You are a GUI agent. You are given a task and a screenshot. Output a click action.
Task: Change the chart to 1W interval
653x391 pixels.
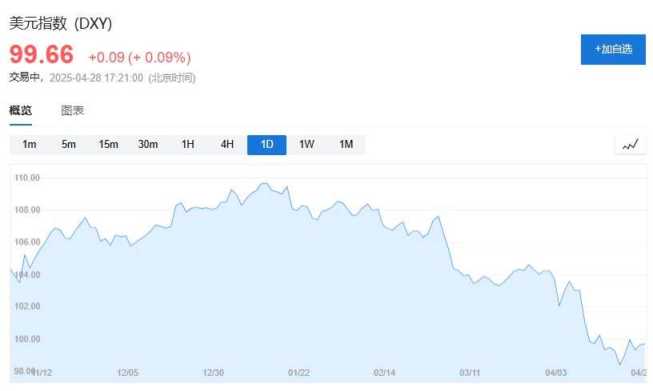point(306,145)
